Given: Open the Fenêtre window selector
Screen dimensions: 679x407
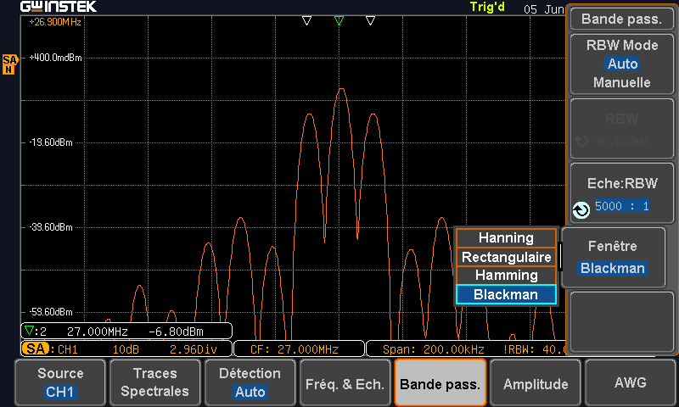Looking at the screenshot, I should click(613, 258).
